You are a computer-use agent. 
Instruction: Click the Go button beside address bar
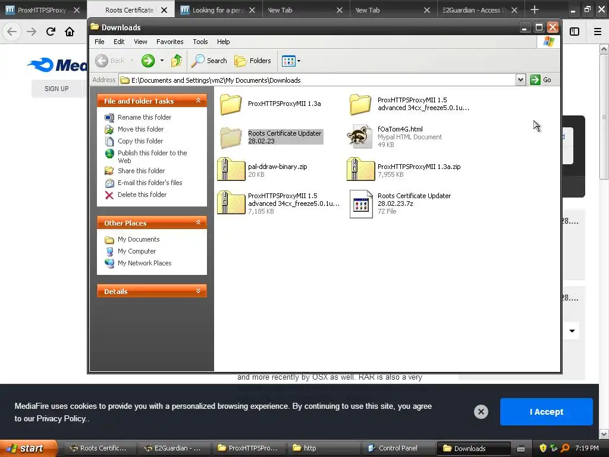click(x=541, y=80)
